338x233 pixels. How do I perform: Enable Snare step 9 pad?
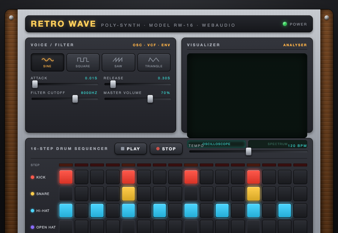[x=191, y=194]
